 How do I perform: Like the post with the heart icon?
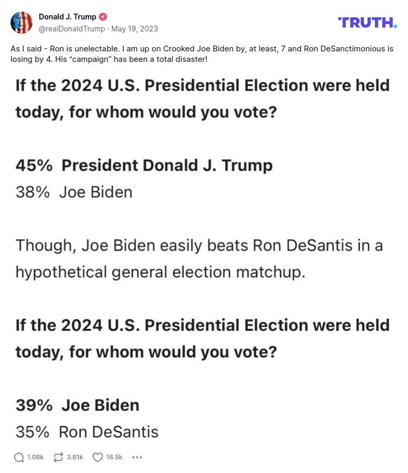point(98,457)
